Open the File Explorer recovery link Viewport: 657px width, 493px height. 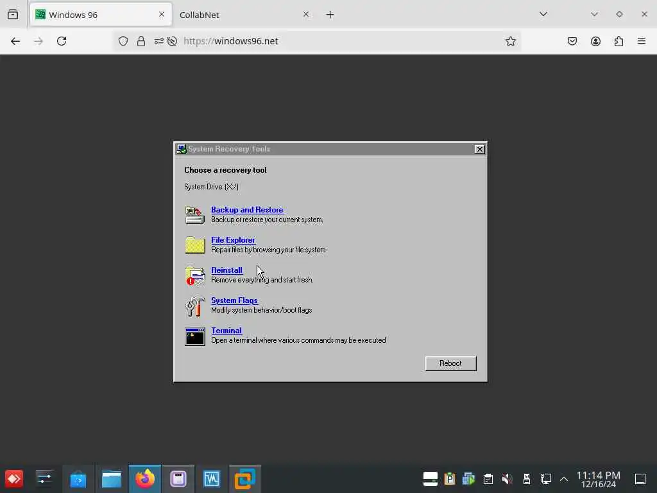click(x=233, y=240)
